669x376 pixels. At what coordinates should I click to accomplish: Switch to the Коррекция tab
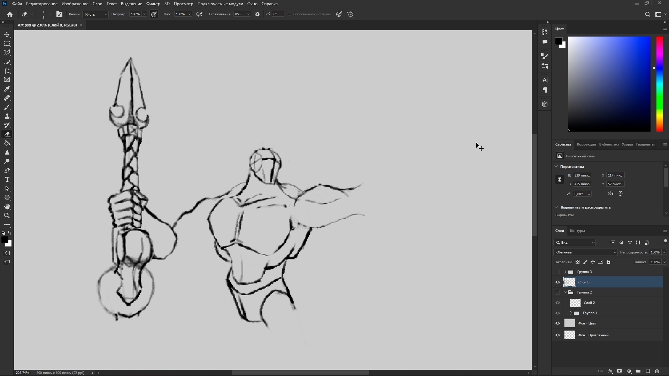[586, 144]
